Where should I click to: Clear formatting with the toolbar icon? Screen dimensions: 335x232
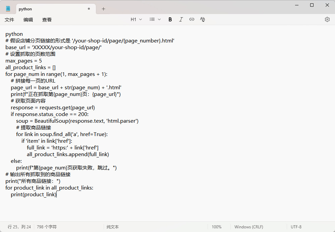tap(202, 19)
